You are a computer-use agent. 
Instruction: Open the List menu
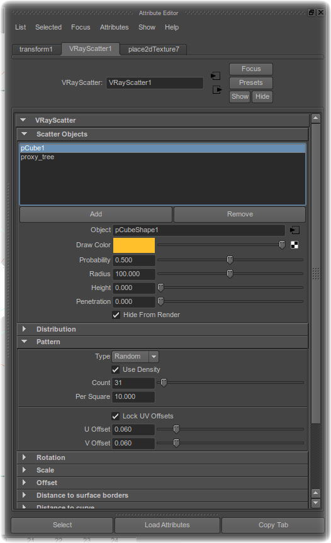click(x=20, y=27)
